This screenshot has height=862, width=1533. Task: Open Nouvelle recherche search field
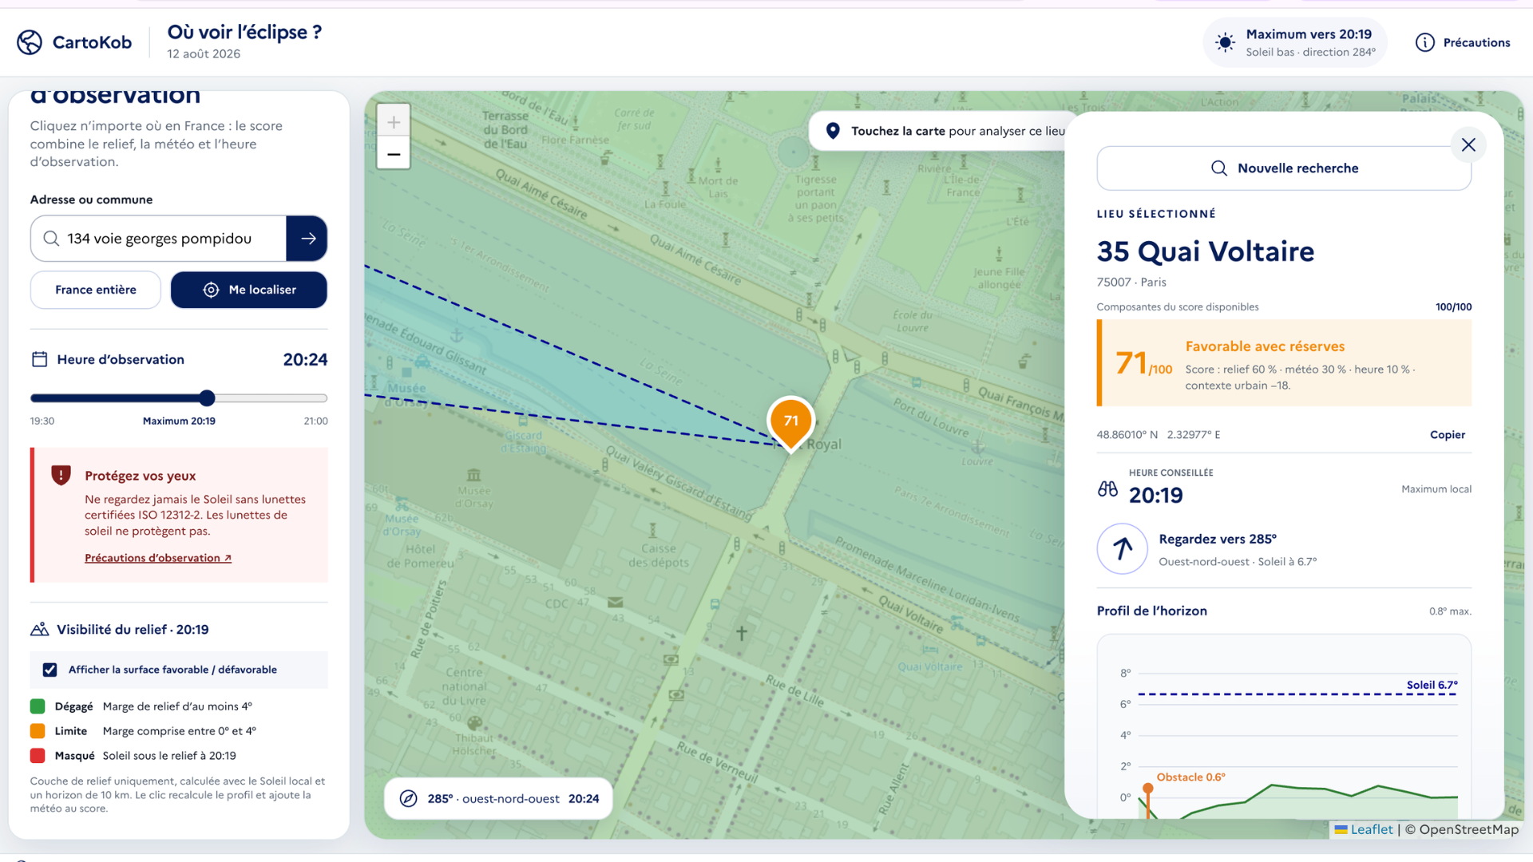coord(1284,168)
